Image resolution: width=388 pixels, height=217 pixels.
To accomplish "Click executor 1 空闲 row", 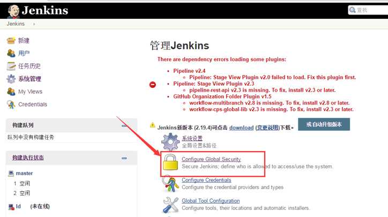I will [22, 184].
